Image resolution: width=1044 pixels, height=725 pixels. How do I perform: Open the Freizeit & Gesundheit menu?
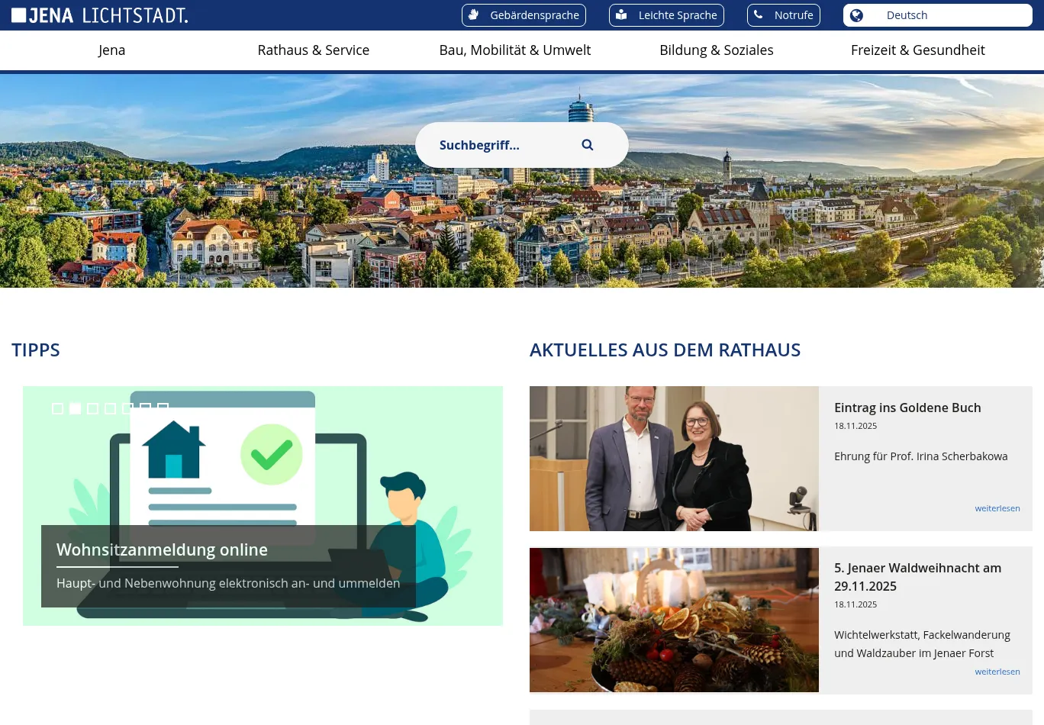click(x=917, y=50)
